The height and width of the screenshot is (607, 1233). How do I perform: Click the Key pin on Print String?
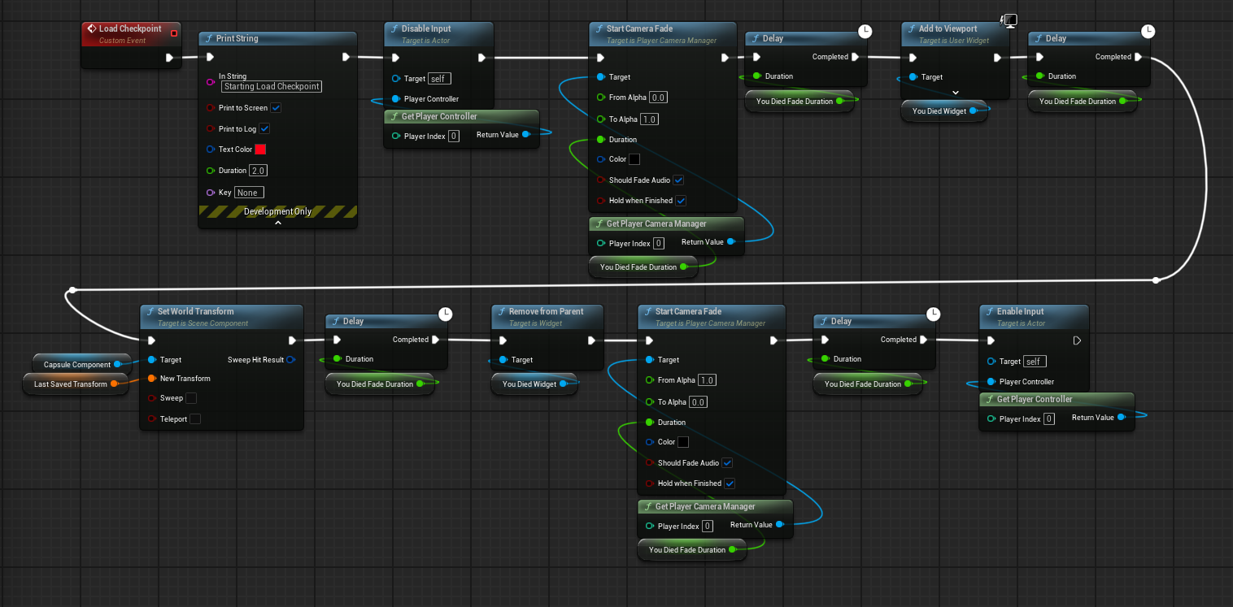tap(211, 193)
